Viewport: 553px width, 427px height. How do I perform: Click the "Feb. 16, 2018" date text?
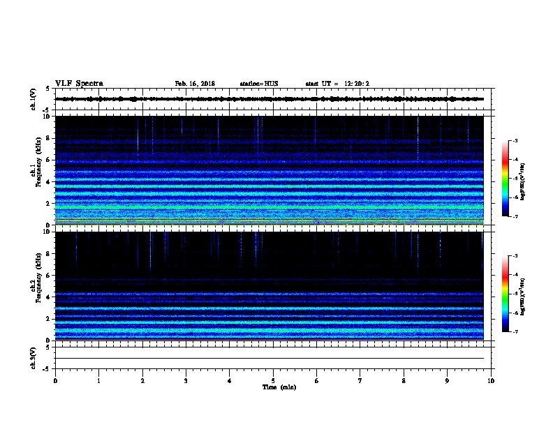(195, 84)
